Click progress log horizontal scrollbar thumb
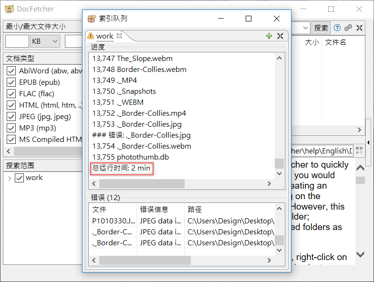Viewport: 374px width, 282px height. (x=142, y=183)
